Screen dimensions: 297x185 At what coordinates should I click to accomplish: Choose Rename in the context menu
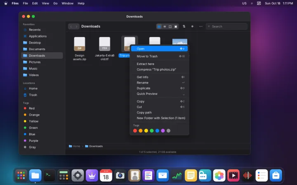coord(159,83)
